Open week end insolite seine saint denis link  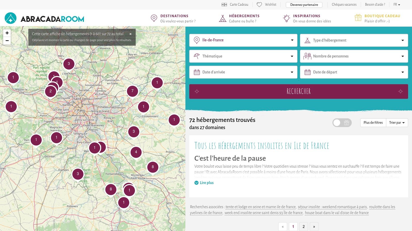[x=264, y=213]
